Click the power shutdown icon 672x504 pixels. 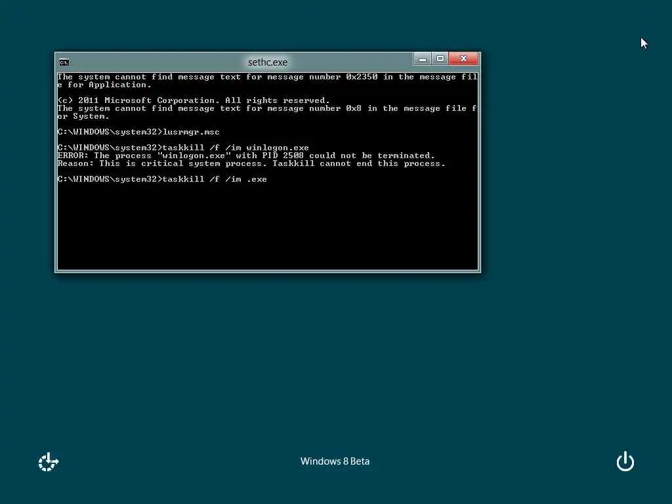(625, 461)
